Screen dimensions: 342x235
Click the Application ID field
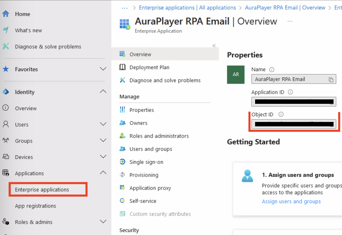(294, 101)
